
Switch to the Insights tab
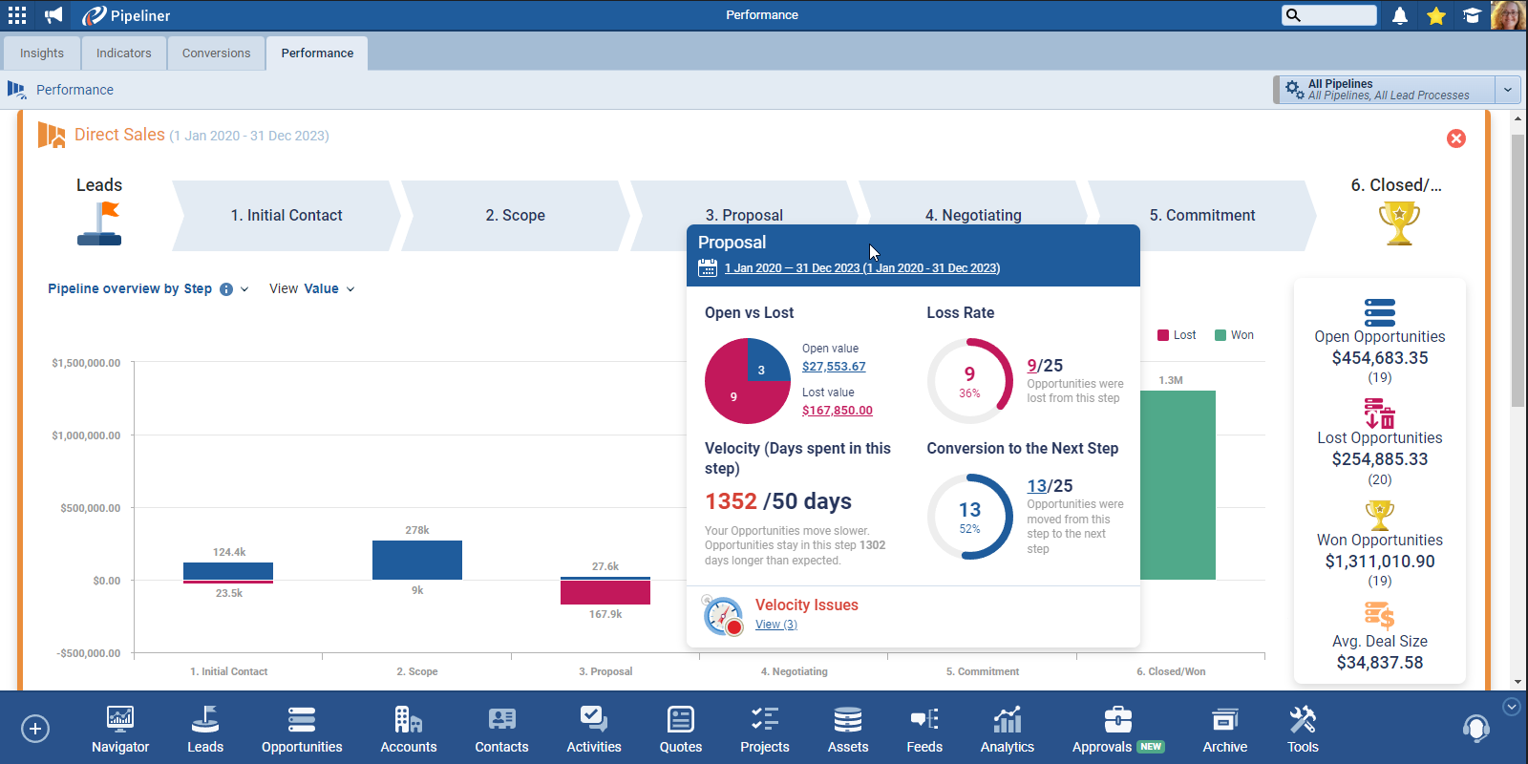coord(42,53)
